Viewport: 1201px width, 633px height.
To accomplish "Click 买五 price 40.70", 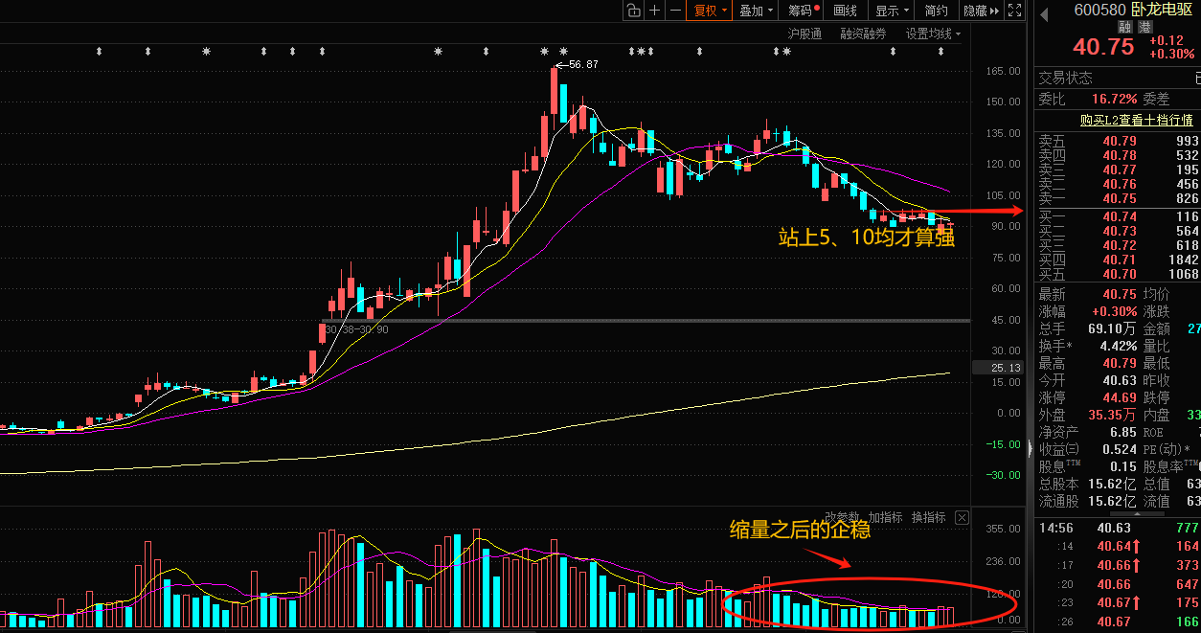I will (1120, 275).
